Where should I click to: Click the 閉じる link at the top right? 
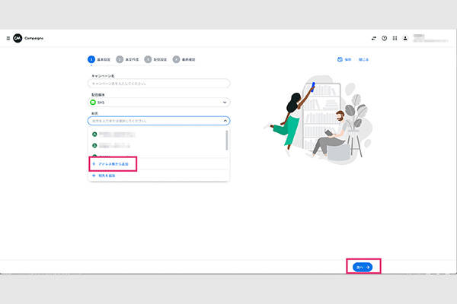coord(363,59)
